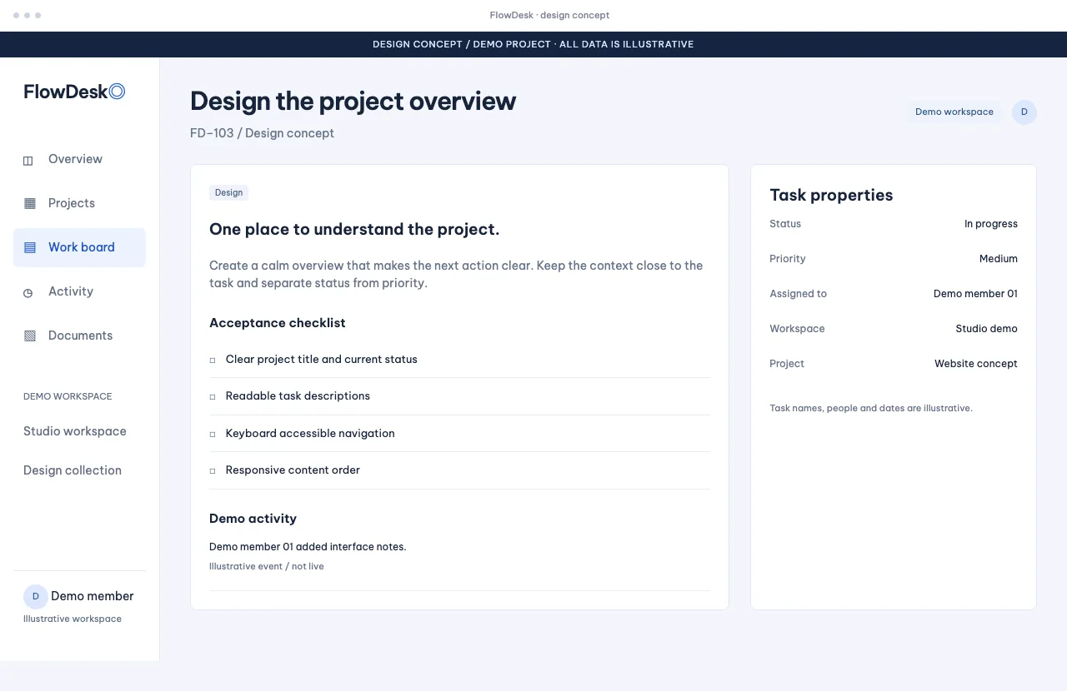Click the "DEMO WORKSPACE" sidebar section label
This screenshot has width=1067, height=691.
coord(68,396)
